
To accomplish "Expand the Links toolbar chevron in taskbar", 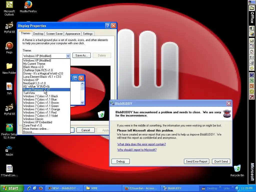I will [233, 187].
